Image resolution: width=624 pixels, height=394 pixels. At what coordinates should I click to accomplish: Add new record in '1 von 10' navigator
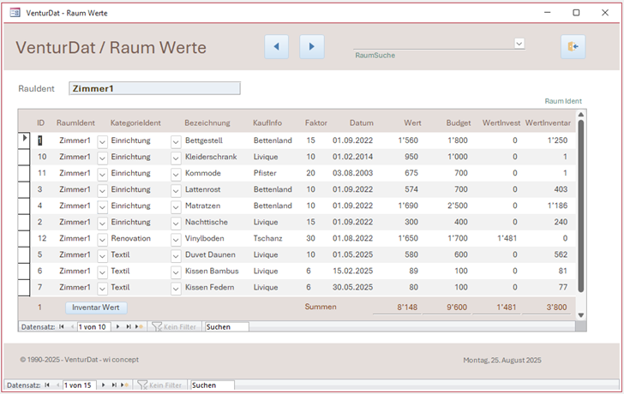pyautogui.click(x=140, y=326)
